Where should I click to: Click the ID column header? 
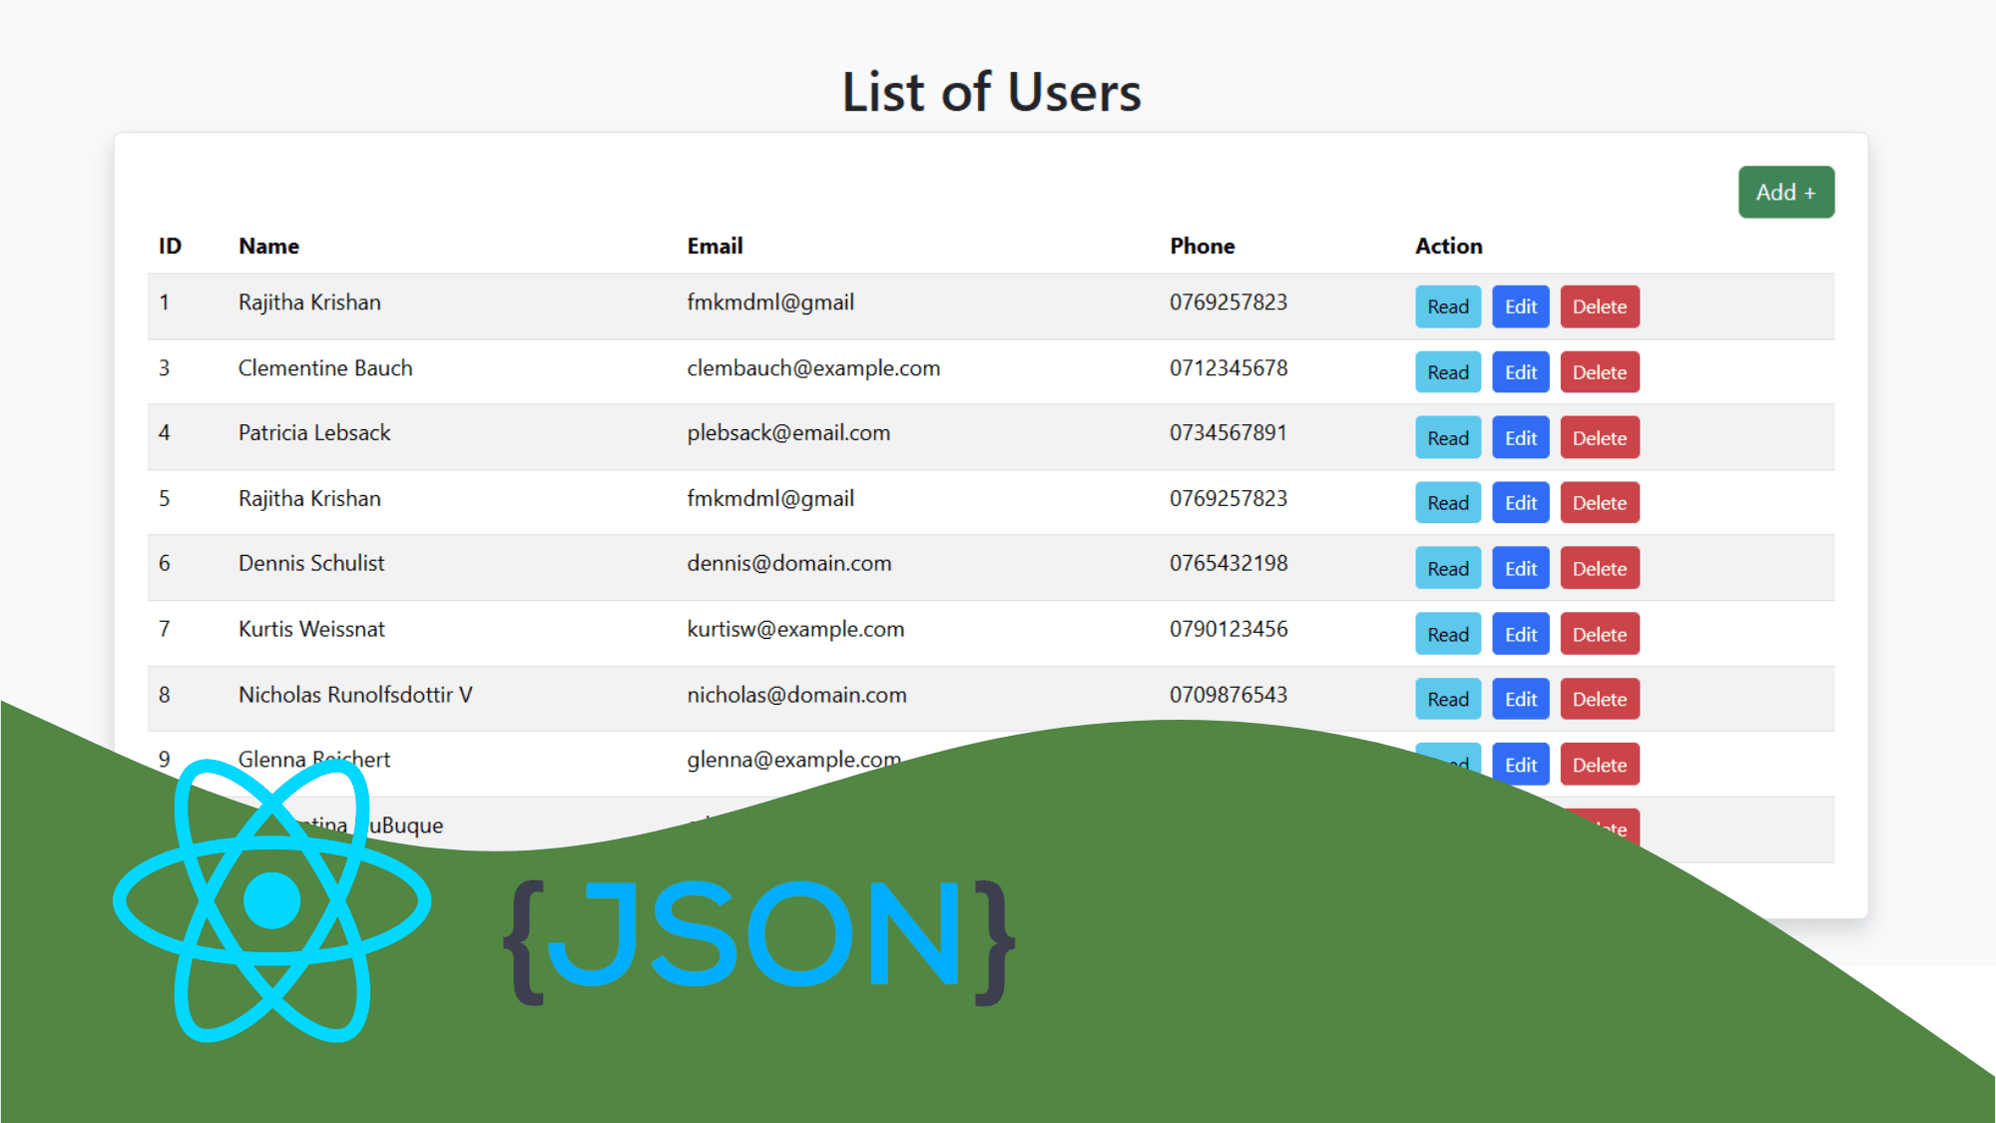(x=170, y=246)
